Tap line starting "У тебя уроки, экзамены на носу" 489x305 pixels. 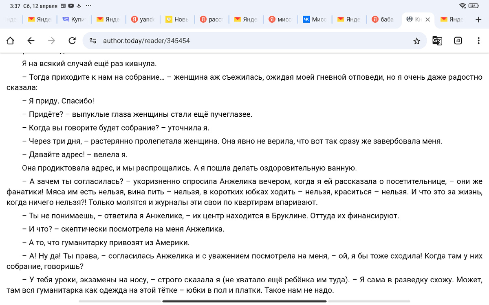click(244, 286)
